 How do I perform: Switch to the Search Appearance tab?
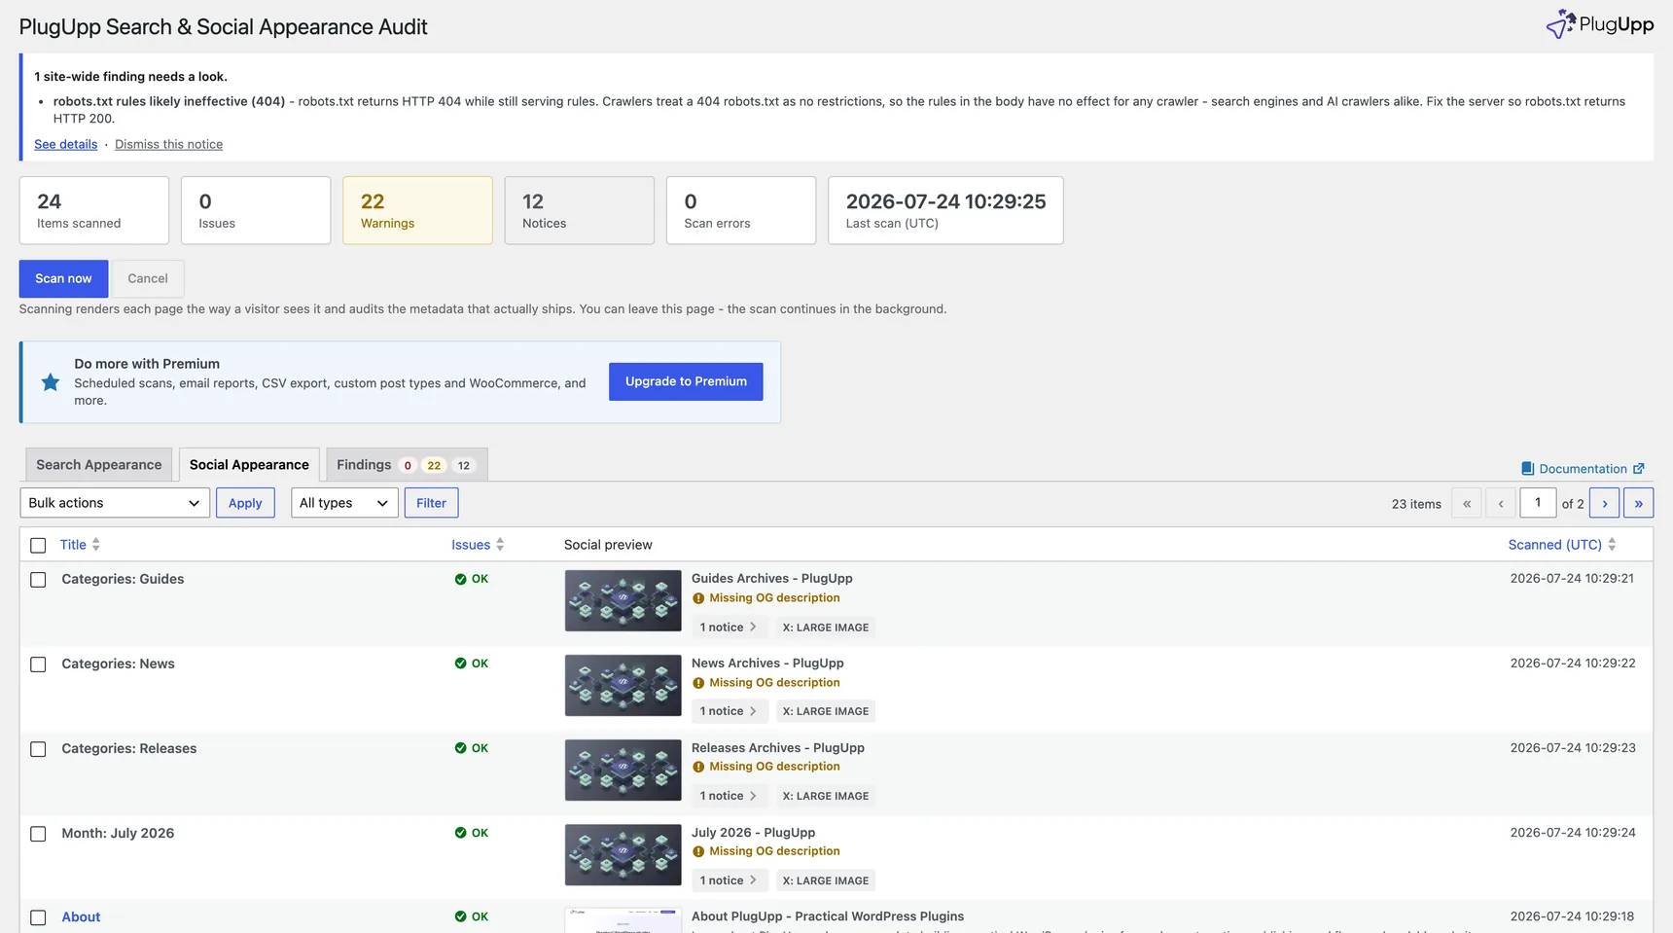coord(99,465)
